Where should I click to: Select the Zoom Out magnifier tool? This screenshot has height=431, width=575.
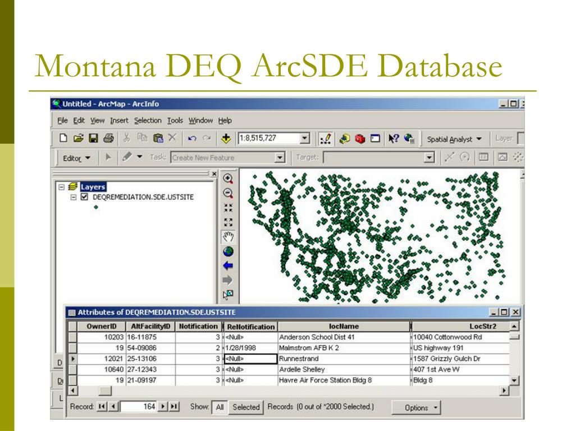228,193
